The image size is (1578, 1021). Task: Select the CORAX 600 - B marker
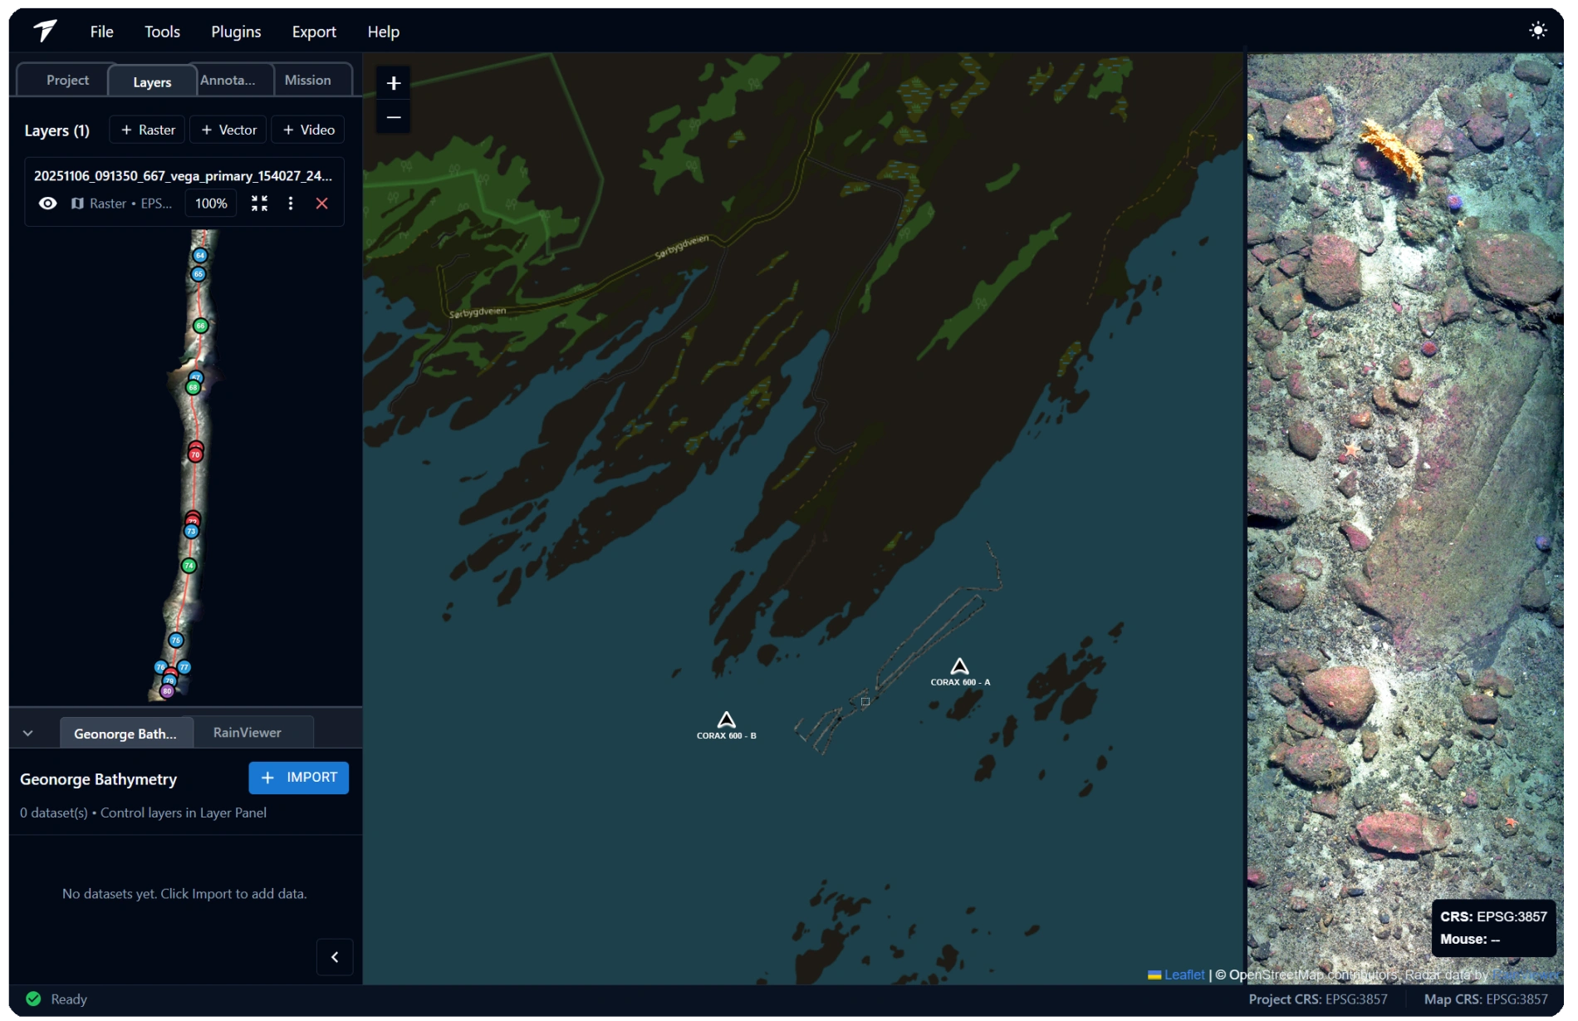[726, 720]
